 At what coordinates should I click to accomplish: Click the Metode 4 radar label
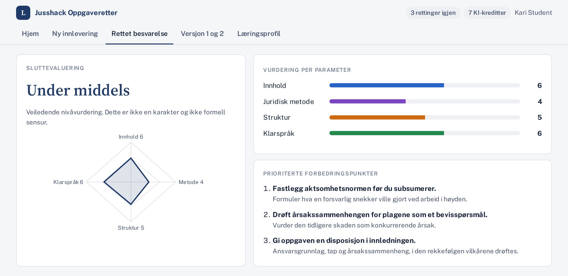191,182
